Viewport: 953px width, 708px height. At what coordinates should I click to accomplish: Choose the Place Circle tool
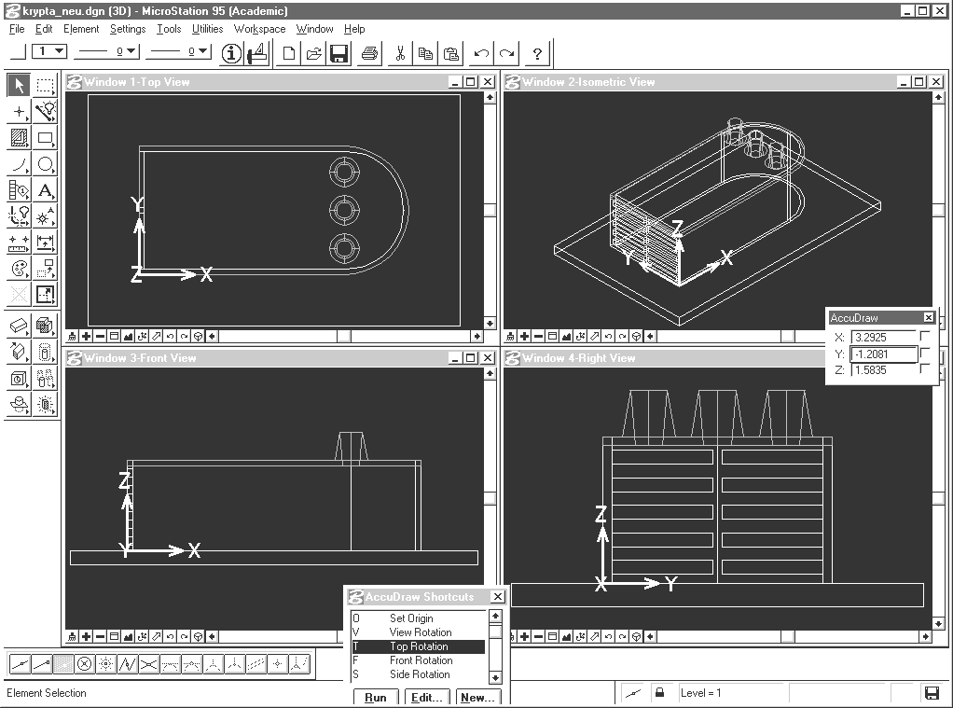tap(45, 164)
